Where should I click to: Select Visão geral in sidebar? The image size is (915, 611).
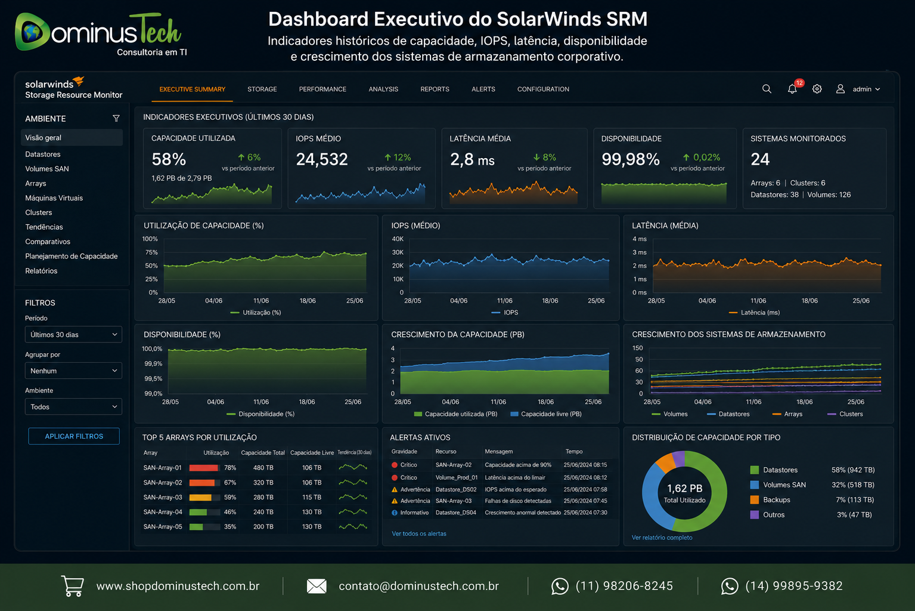pos(72,138)
